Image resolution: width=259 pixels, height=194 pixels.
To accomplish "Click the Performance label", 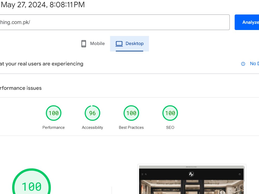I will point(54,128).
